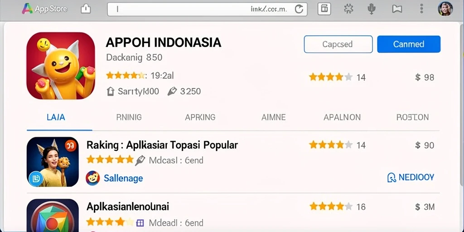Open the sidebar panel icon in toolbar
Viewport: 464px width, 232px height.
tap(324, 9)
